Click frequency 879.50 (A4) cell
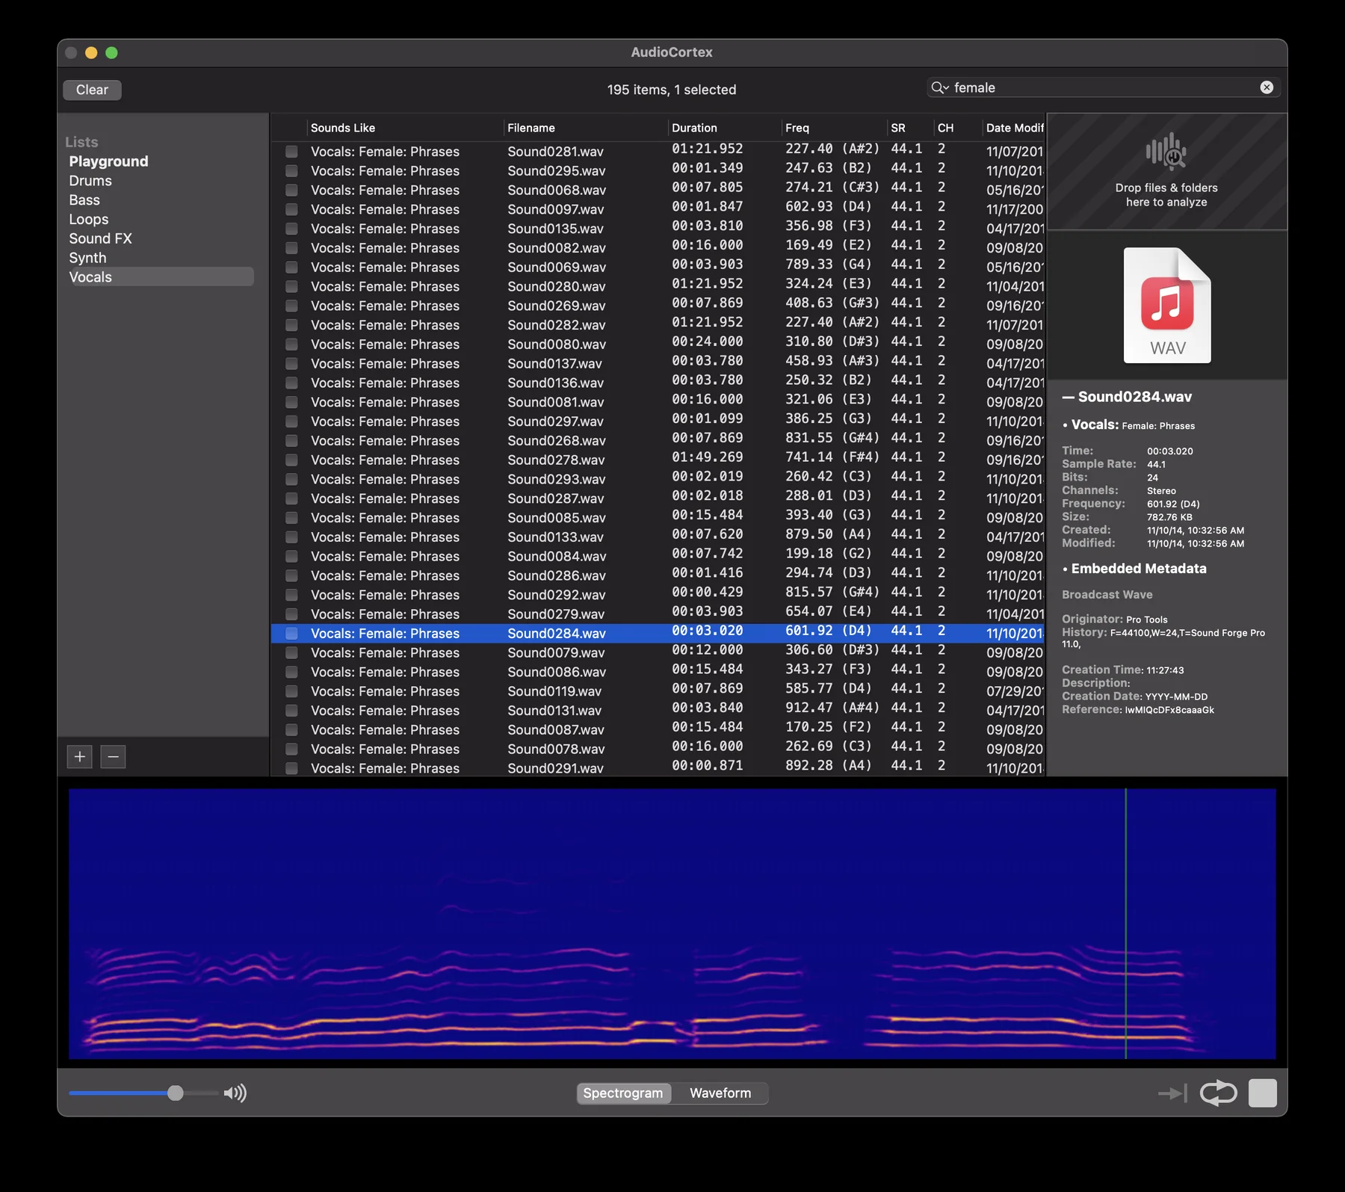This screenshot has height=1192, width=1345. click(x=828, y=534)
